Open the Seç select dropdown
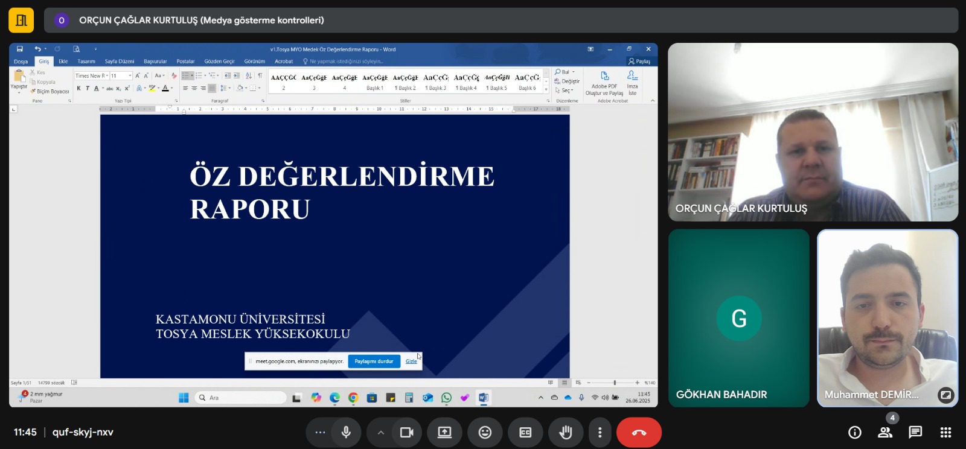The height and width of the screenshot is (449, 966). point(564,91)
